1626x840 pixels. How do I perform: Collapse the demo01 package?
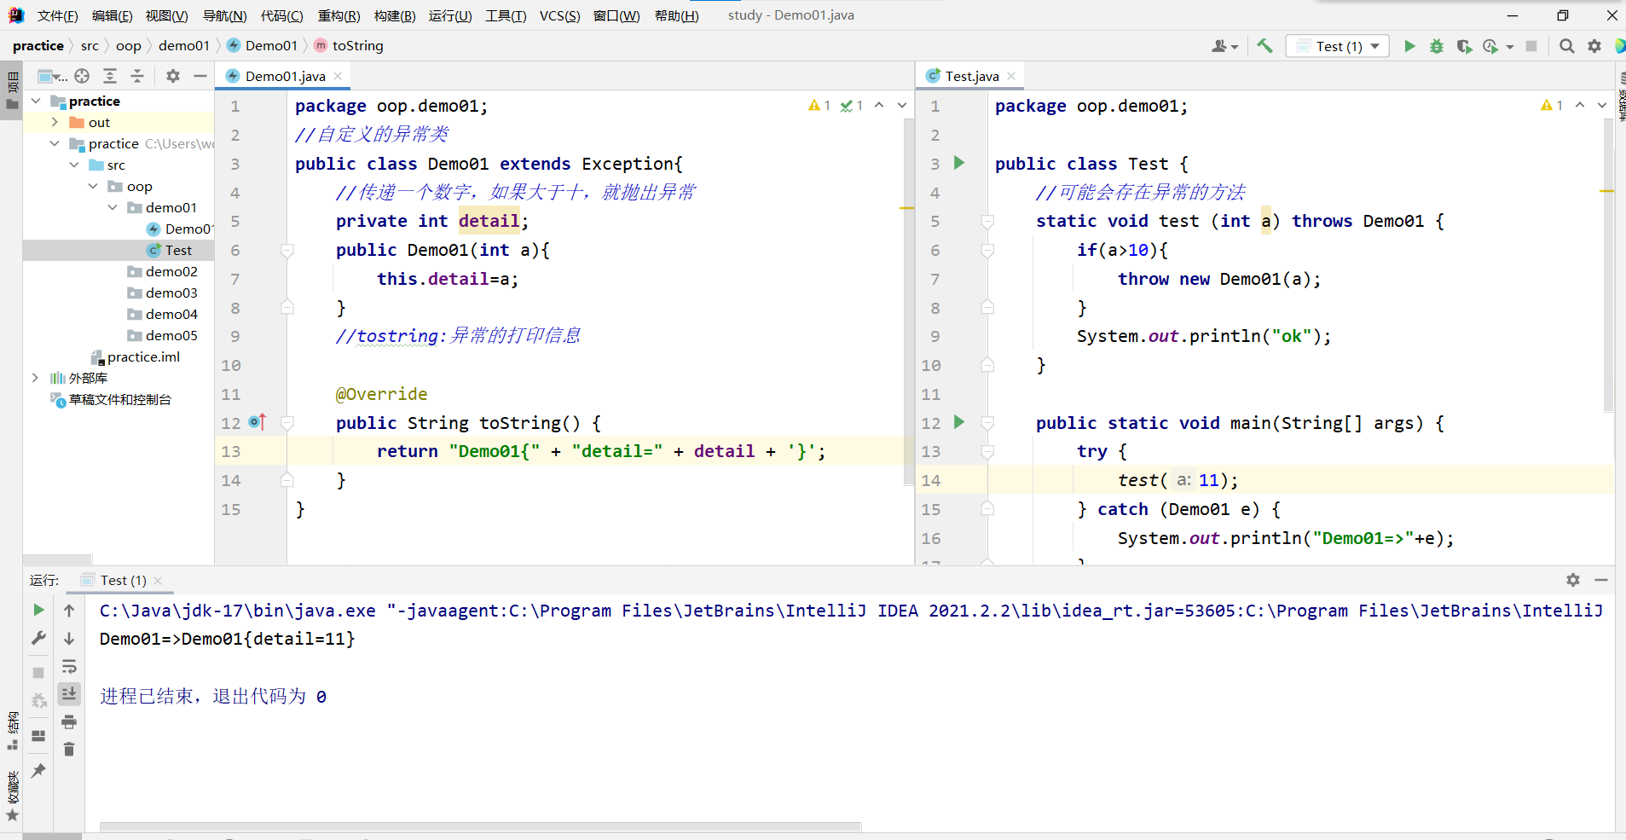[113, 207]
